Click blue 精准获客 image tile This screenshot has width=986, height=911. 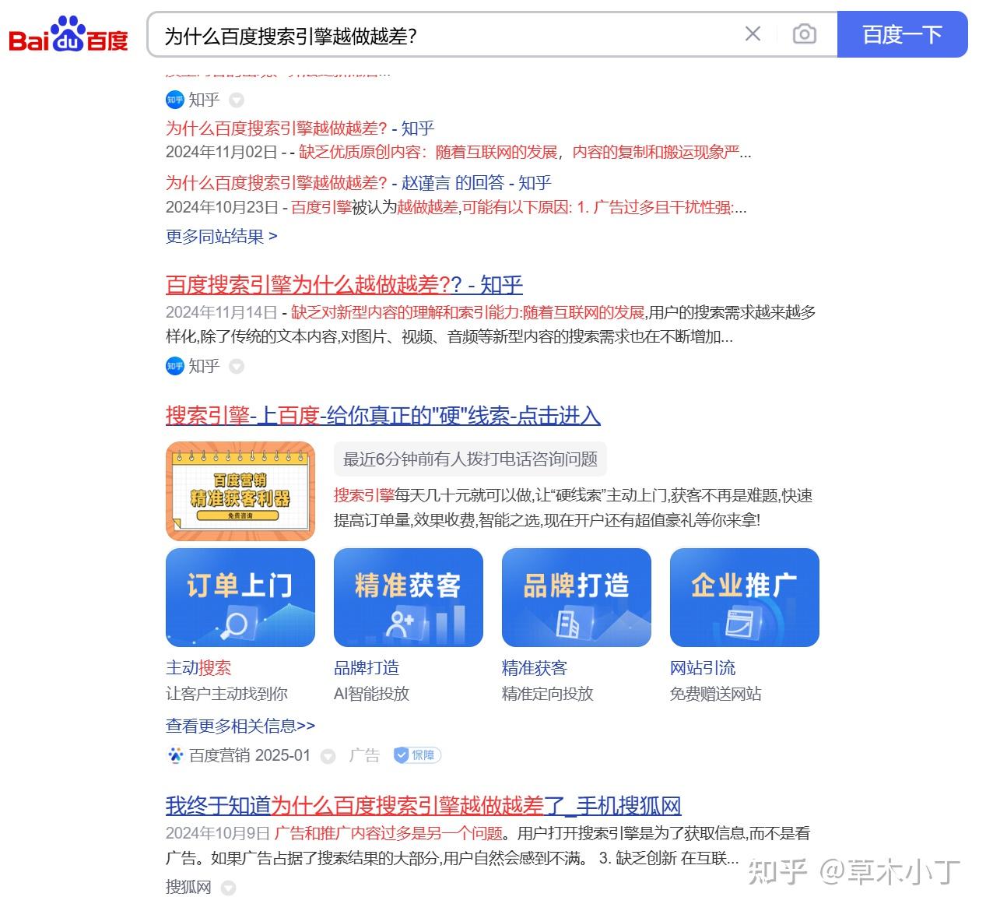pyautogui.click(x=409, y=597)
